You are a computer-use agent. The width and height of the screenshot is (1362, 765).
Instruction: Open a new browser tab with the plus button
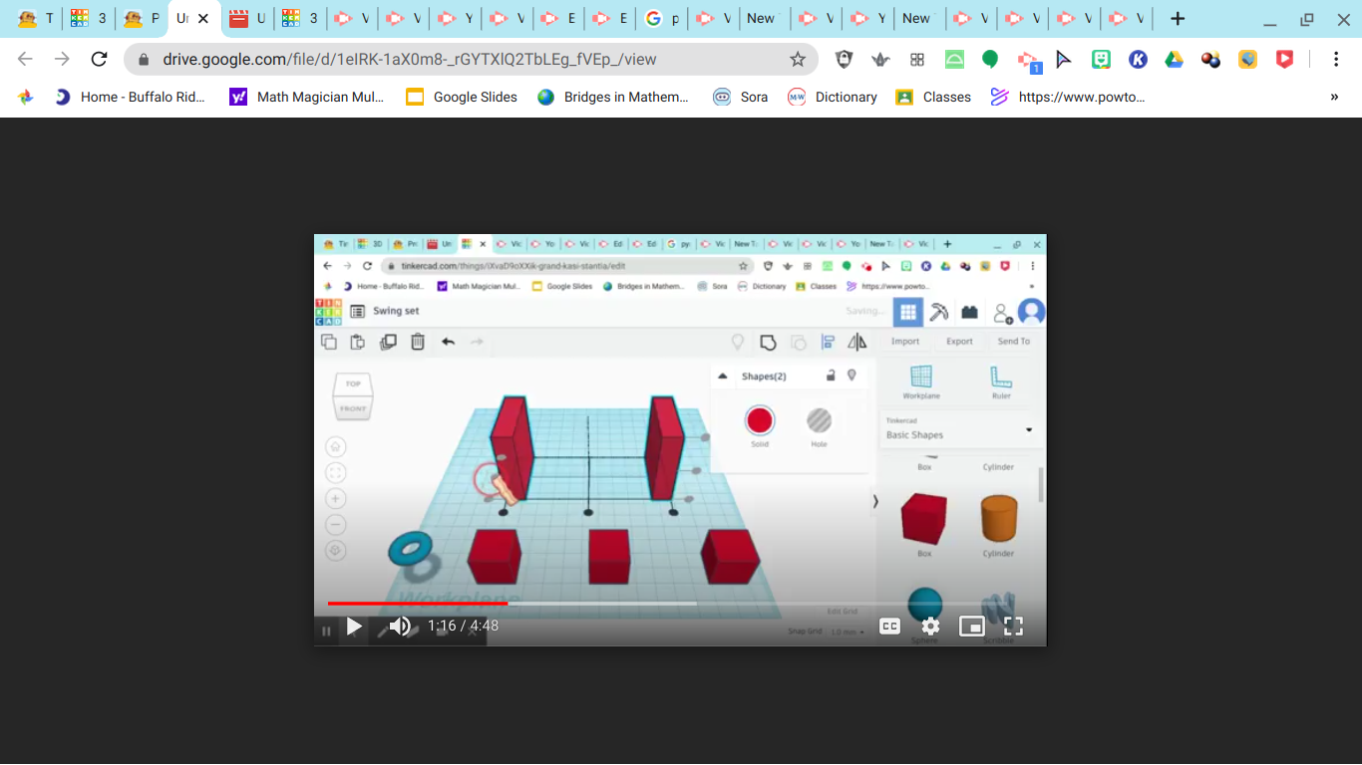point(1178,19)
